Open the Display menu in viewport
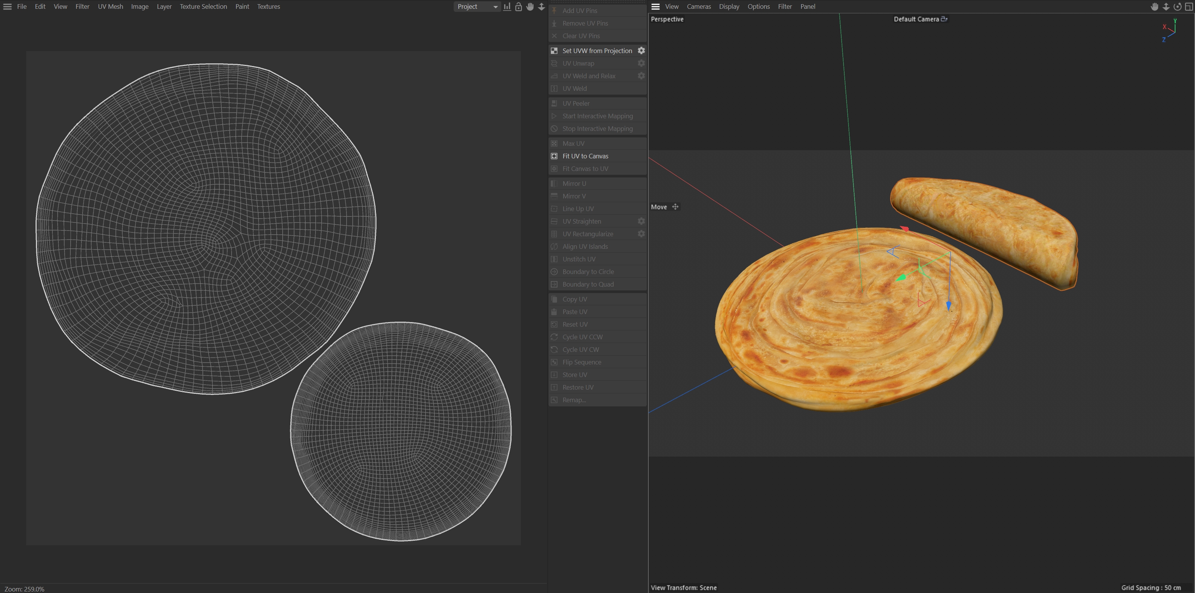Viewport: 1195px width, 593px height. click(729, 6)
